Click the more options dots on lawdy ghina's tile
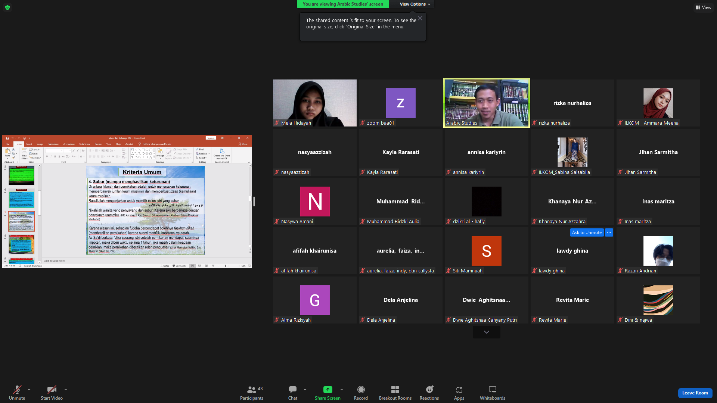This screenshot has height=403, width=717. pyautogui.click(x=609, y=232)
